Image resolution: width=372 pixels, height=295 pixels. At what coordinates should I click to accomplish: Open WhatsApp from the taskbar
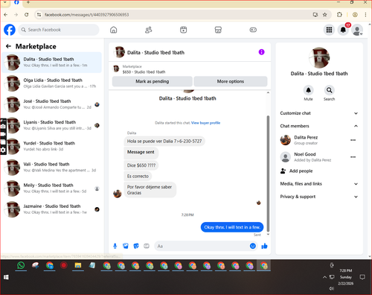coord(21,265)
